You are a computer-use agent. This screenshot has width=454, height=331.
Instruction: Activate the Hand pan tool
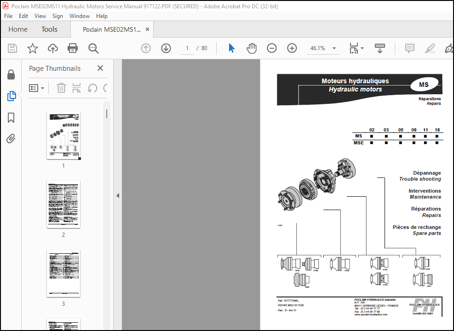click(252, 48)
